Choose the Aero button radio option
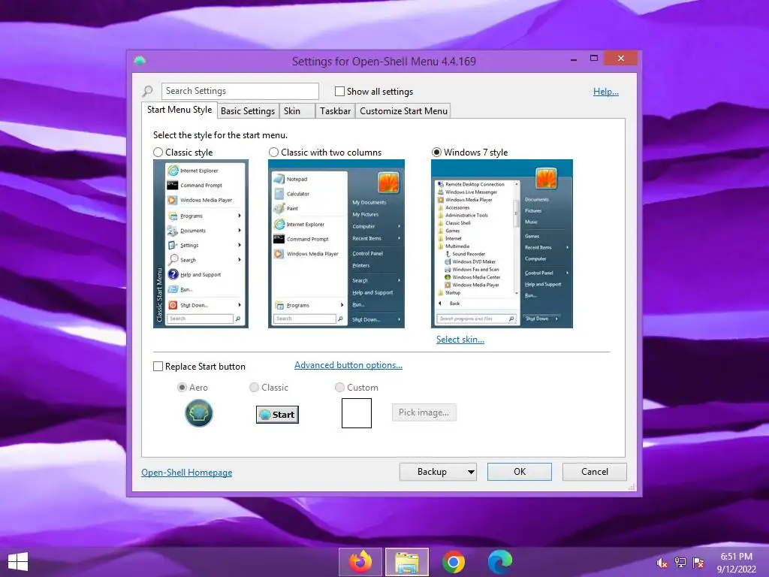Image resolution: width=769 pixels, height=577 pixels. [182, 387]
